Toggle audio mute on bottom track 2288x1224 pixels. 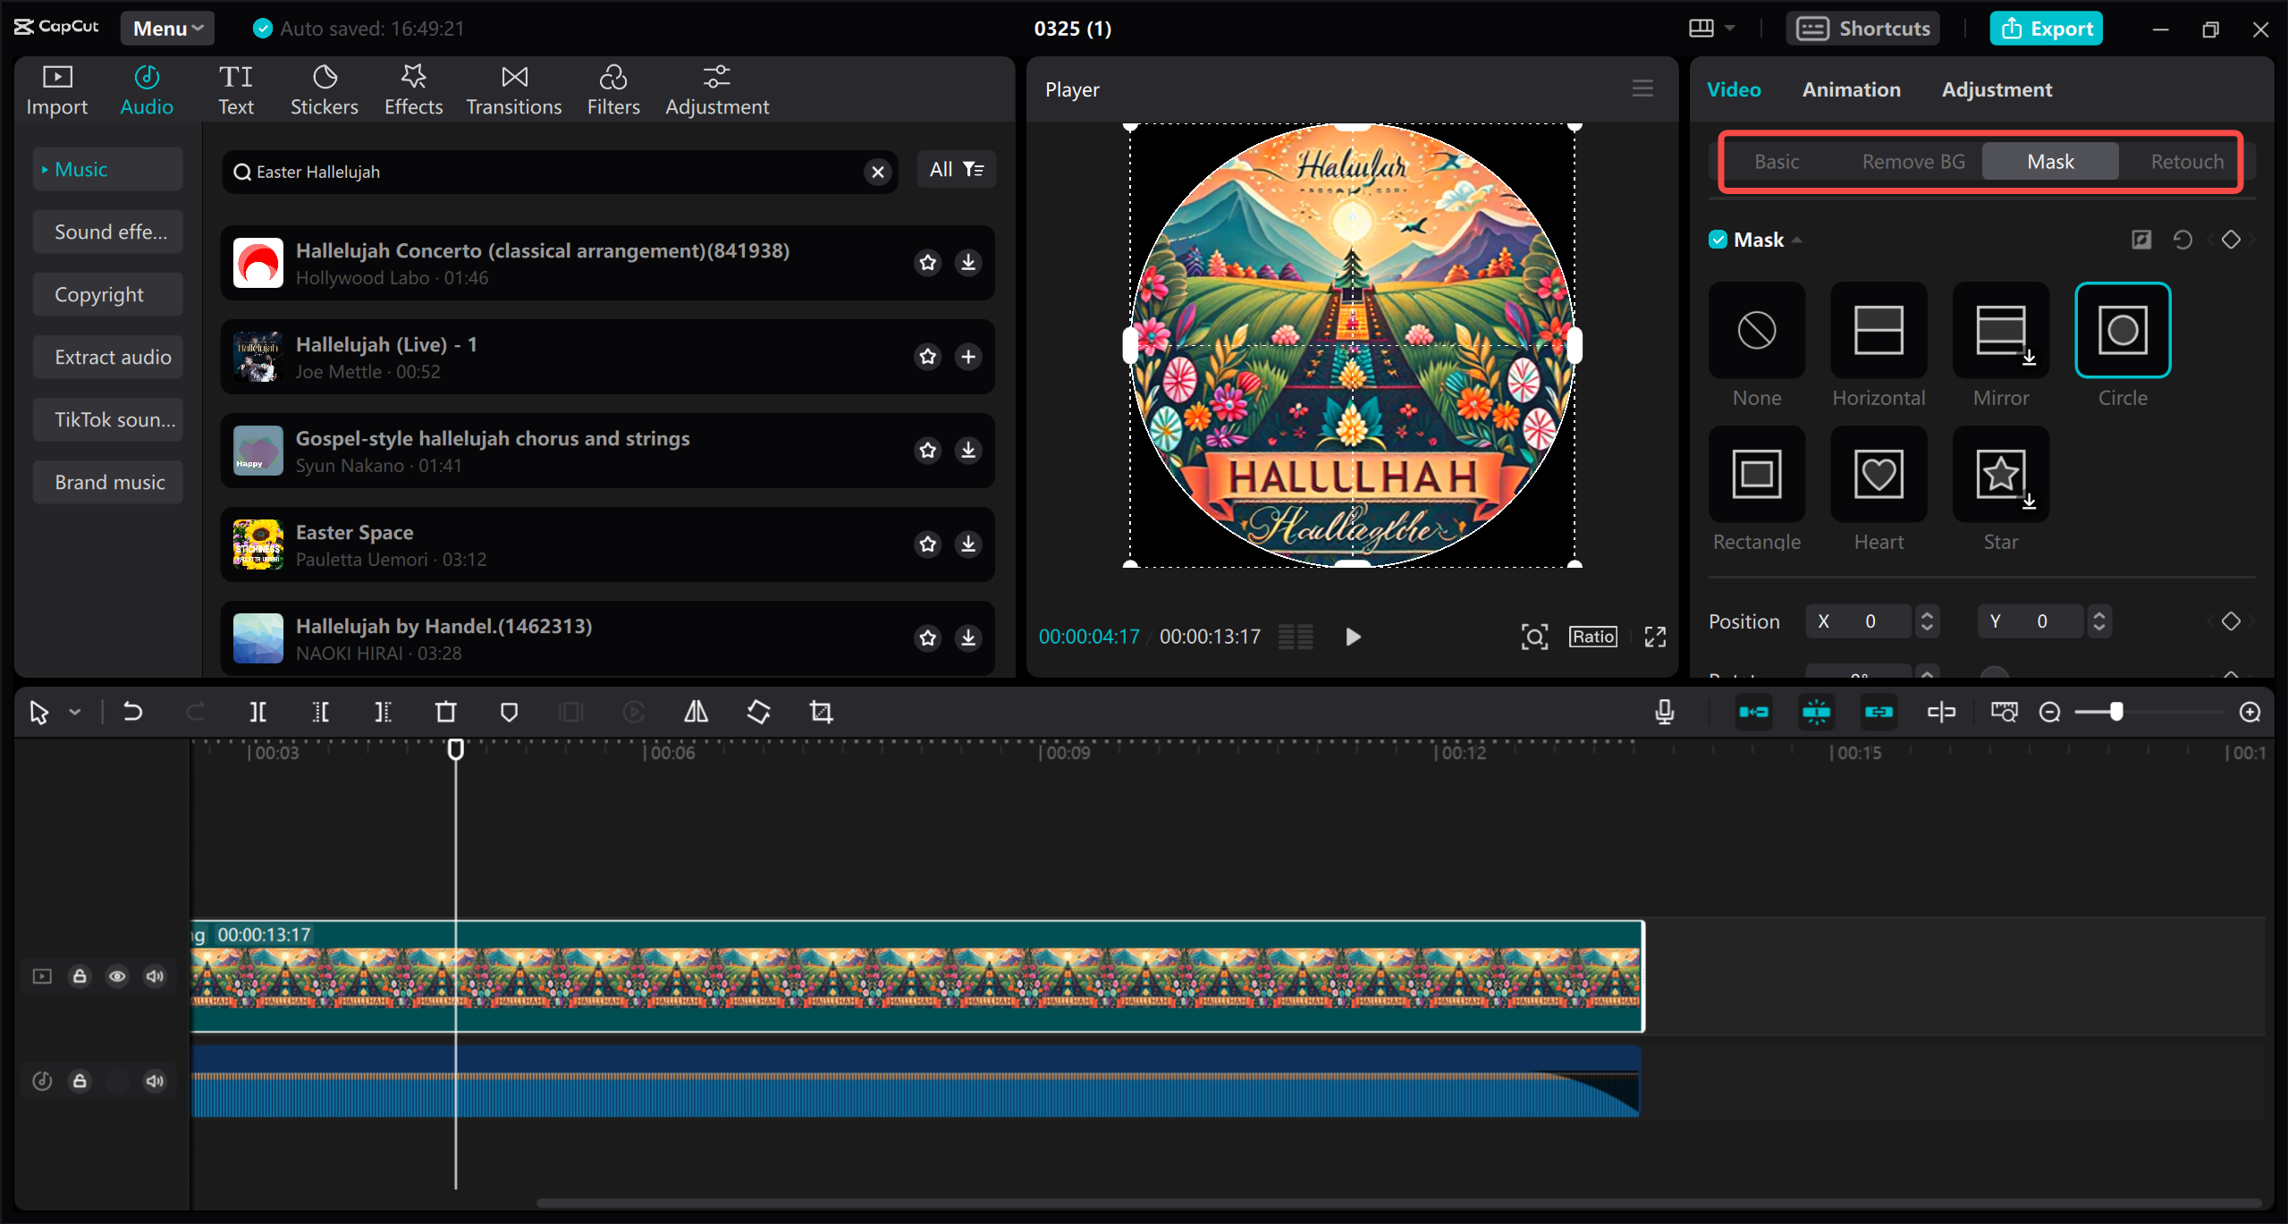[x=155, y=1080]
